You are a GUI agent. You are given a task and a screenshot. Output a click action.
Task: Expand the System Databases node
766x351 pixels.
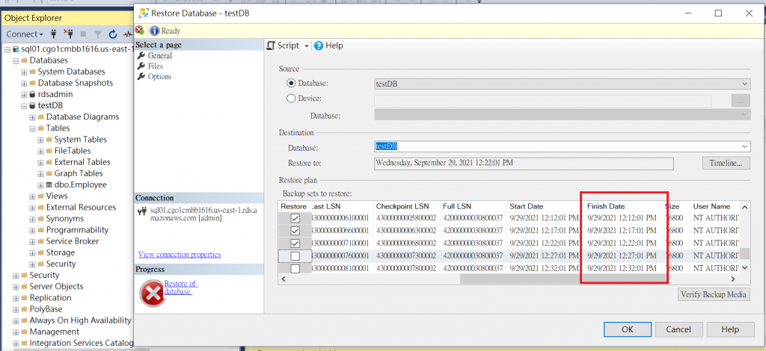coord(25,72)
